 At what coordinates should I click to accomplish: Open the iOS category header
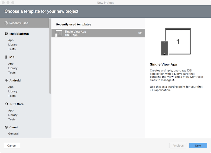point(12,57)
